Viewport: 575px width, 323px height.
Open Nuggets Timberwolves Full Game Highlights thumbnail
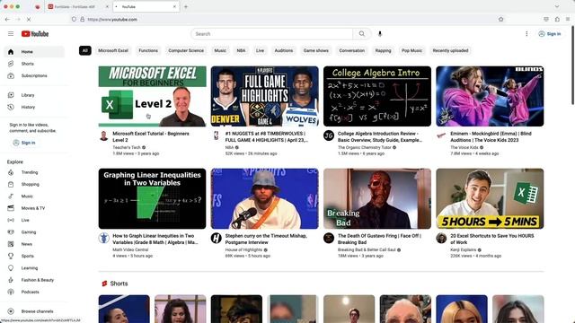(265, 96)
